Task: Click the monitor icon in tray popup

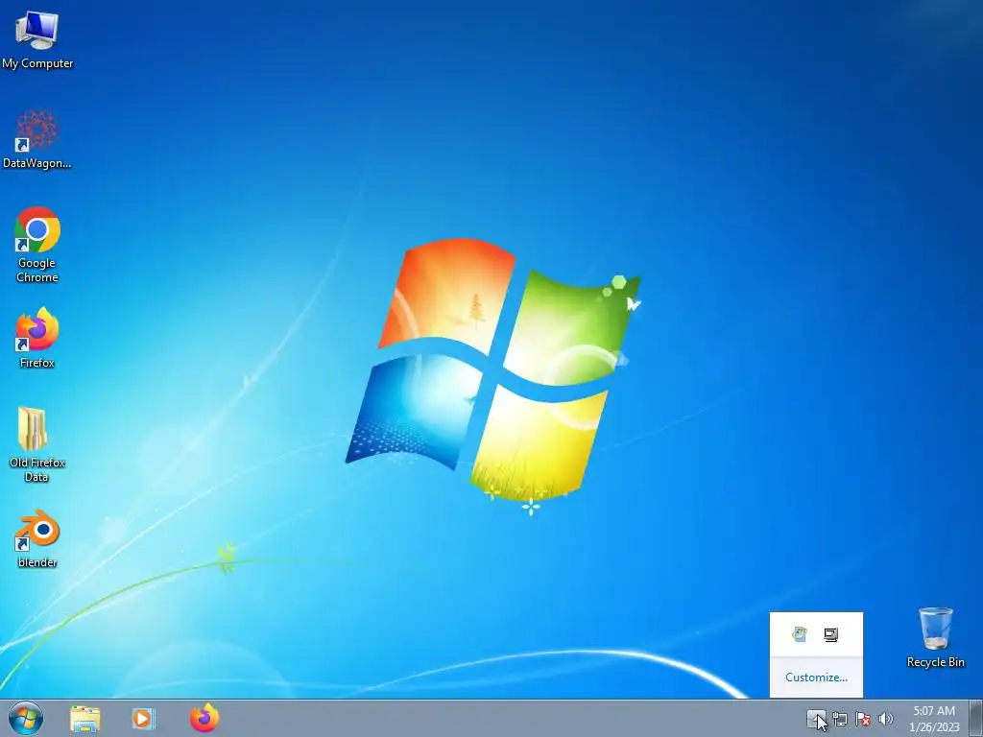Action: click(831, 635)
